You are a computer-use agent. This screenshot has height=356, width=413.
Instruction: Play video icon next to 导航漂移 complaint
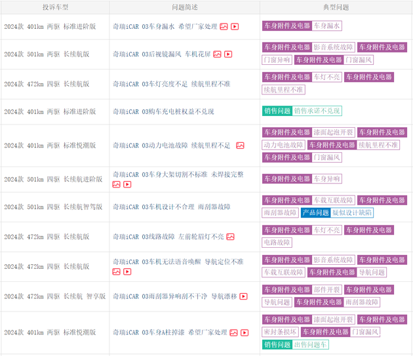[243, 296]
